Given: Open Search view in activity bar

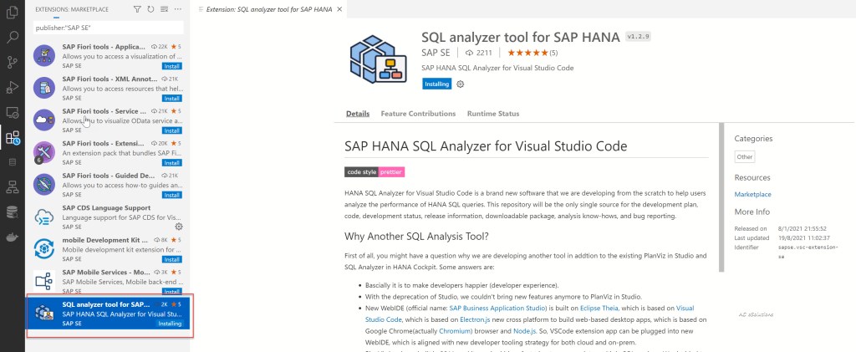Looking at the screenshot, I should pyautogui.click(x=13, y=38).
